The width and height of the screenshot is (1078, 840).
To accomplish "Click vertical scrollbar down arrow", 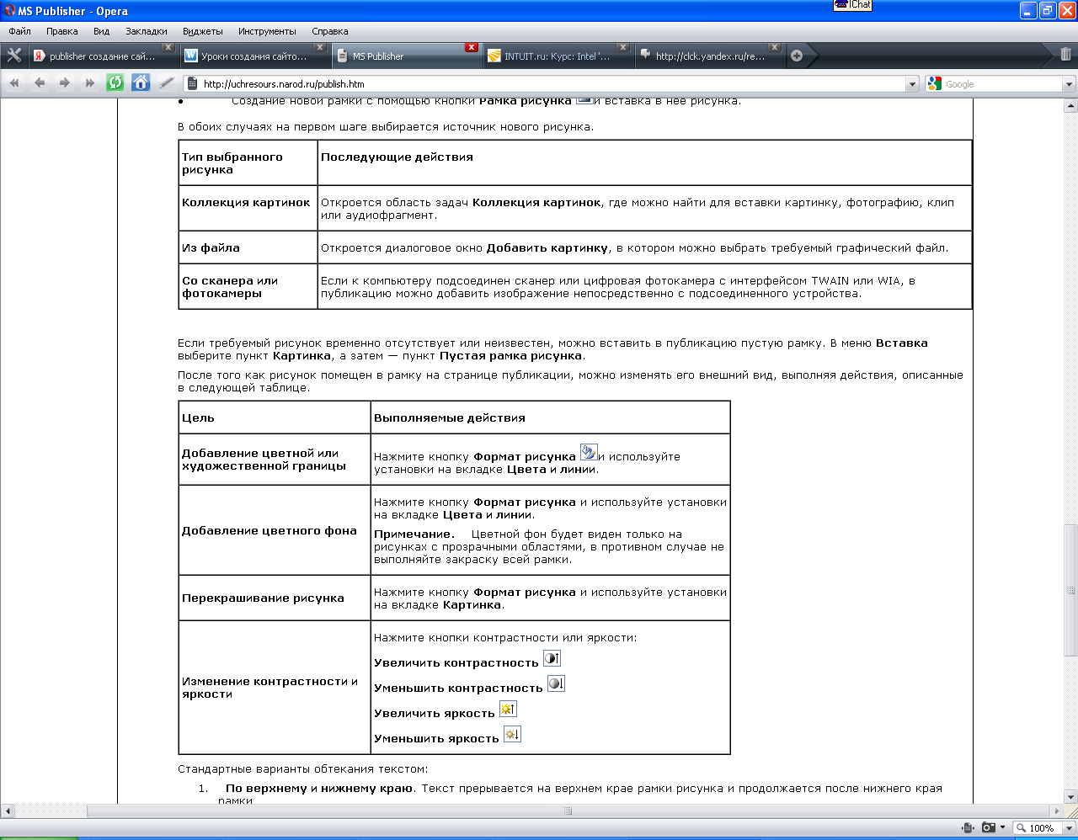I will click(1071, 797).
